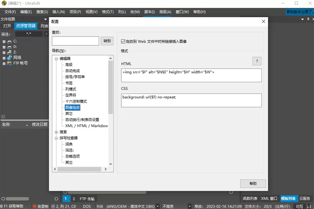Open the 宏(M) menu
The width and height of the screenshot is (314, 209).
coord(135,12)
